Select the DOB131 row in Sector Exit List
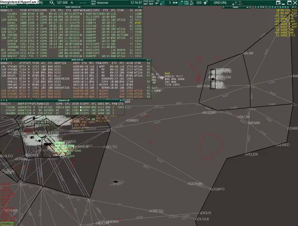The image size is (298, 226). pyautogui.click(x=75, y=82)
